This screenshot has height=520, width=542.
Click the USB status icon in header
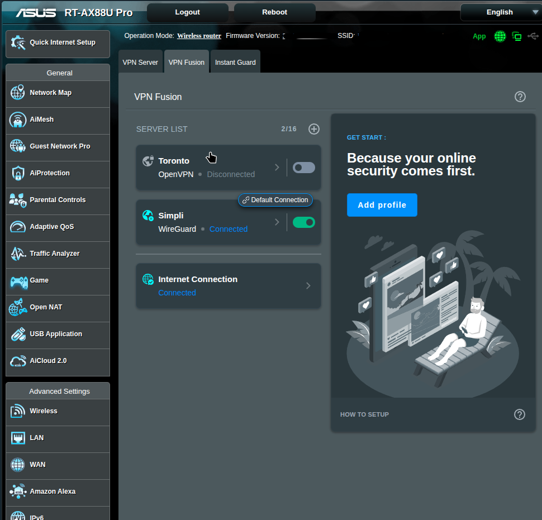click(533, 36)
